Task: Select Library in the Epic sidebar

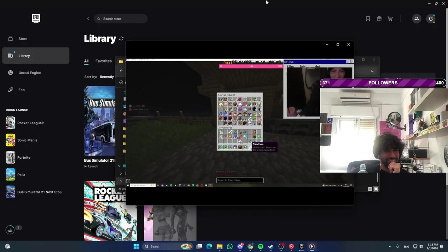Action: click(x=36, y=56)
